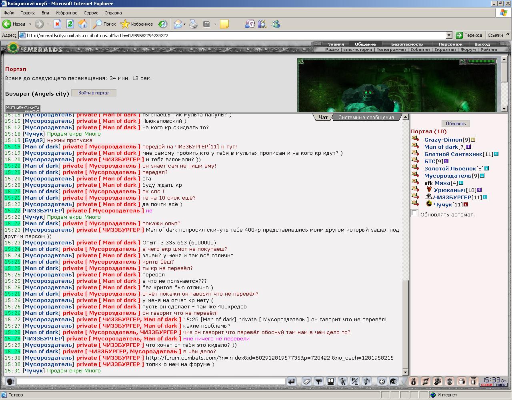Open the browser history clock icon
512x400 pixels.
click(x=162, y=24)
